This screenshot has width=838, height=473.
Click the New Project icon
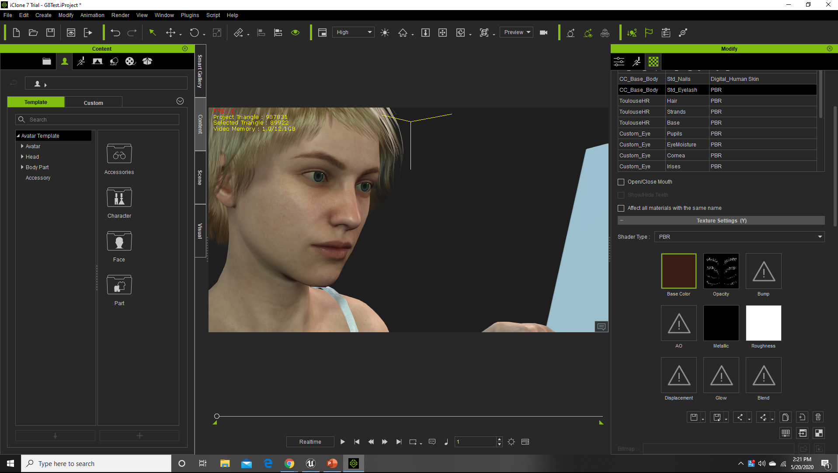point(16,33)
